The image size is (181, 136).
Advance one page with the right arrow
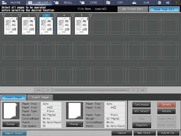pyautogui.click(x=133, y=90)
